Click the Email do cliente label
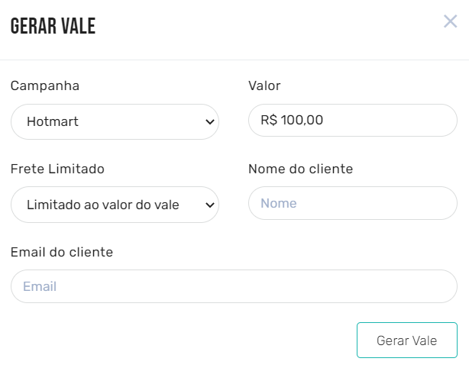The height and width of the screenshot is (368, 469). pyautogui.click(x=62, y=252)
